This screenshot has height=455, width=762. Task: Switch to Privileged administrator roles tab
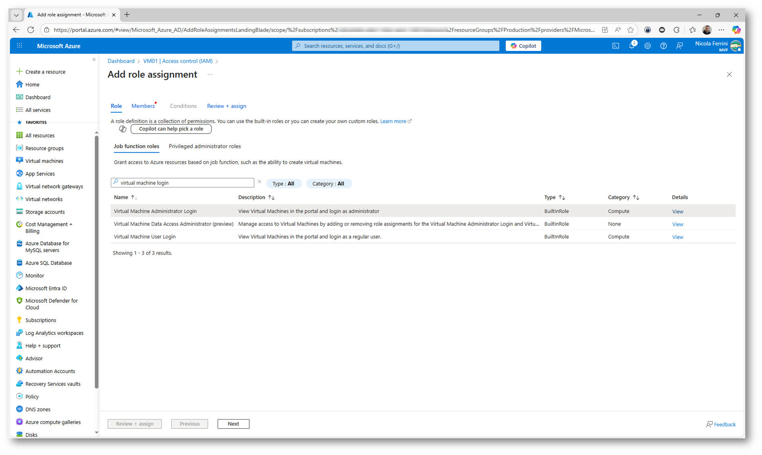pos(205,146)
